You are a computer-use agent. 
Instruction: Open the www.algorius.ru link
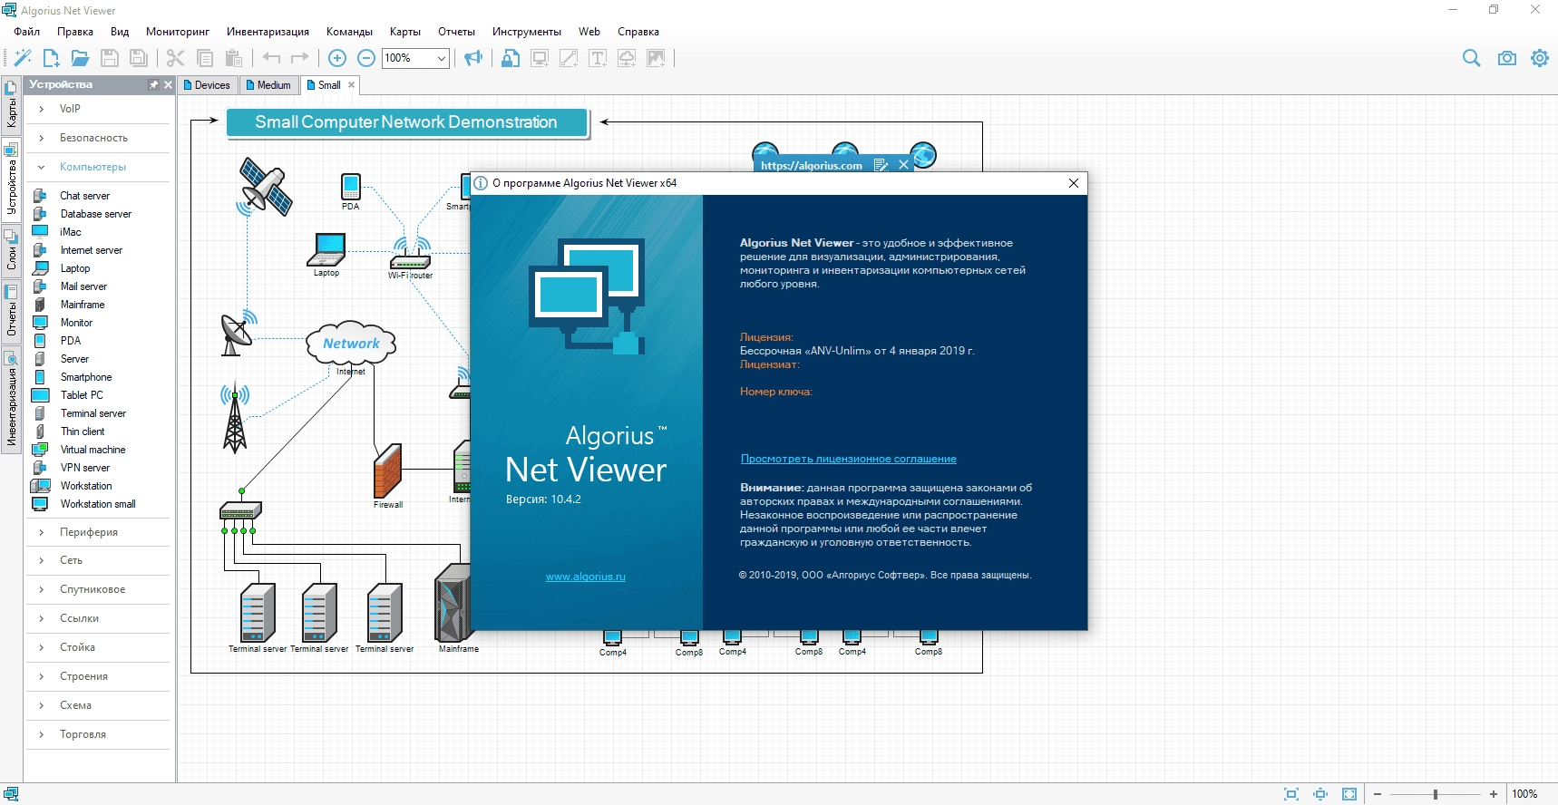tap(585, 577)
